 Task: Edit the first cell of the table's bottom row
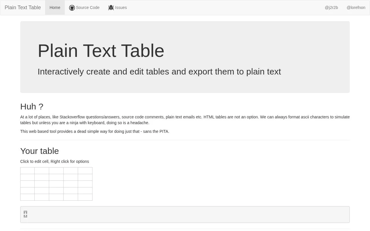(27, 197)
